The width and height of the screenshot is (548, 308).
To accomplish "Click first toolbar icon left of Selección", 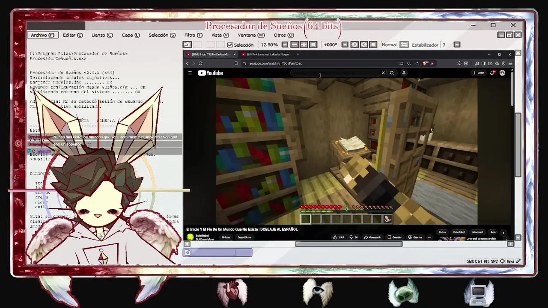I will [187, 44].
